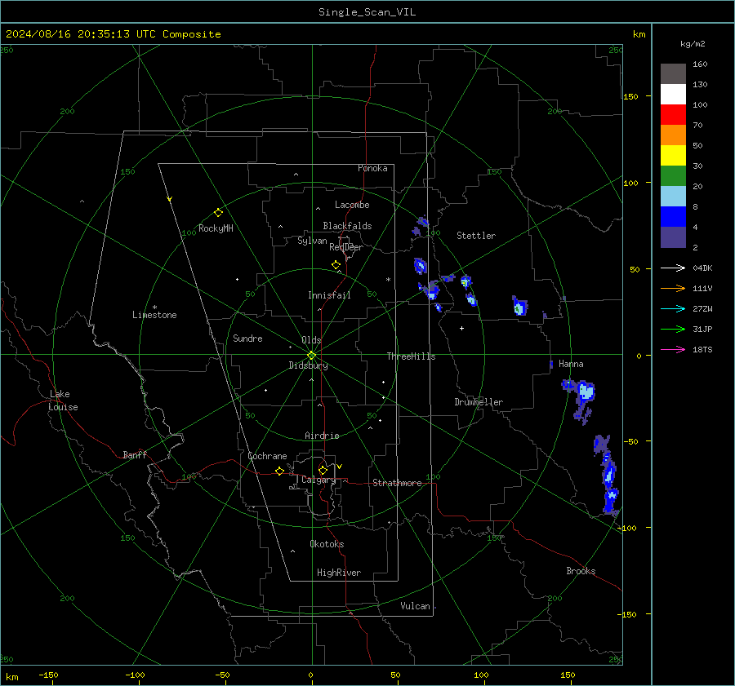
Task: Select the green 30 legend color swatch
Action: 673,175
